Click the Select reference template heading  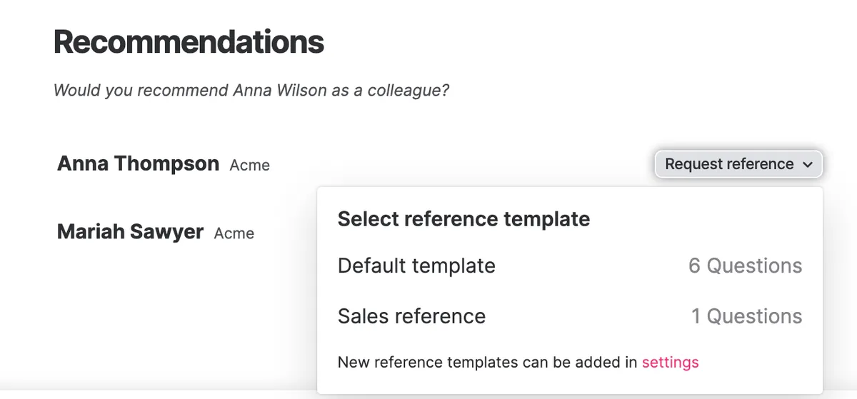(463, 218)
